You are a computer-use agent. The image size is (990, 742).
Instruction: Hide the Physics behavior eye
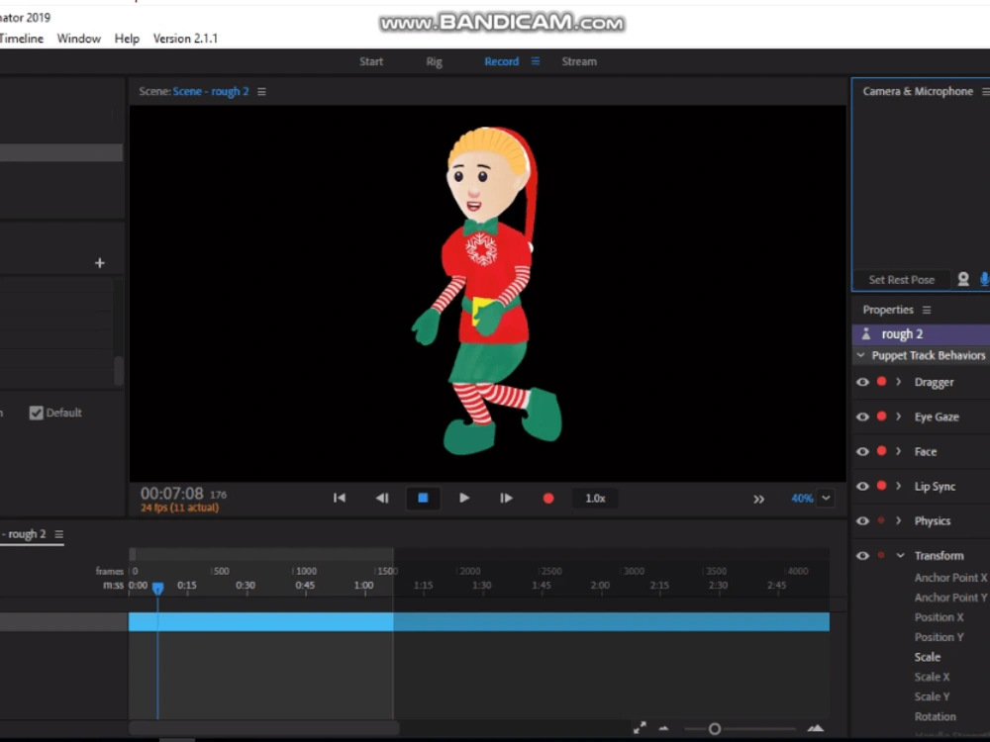click(862, 520)
